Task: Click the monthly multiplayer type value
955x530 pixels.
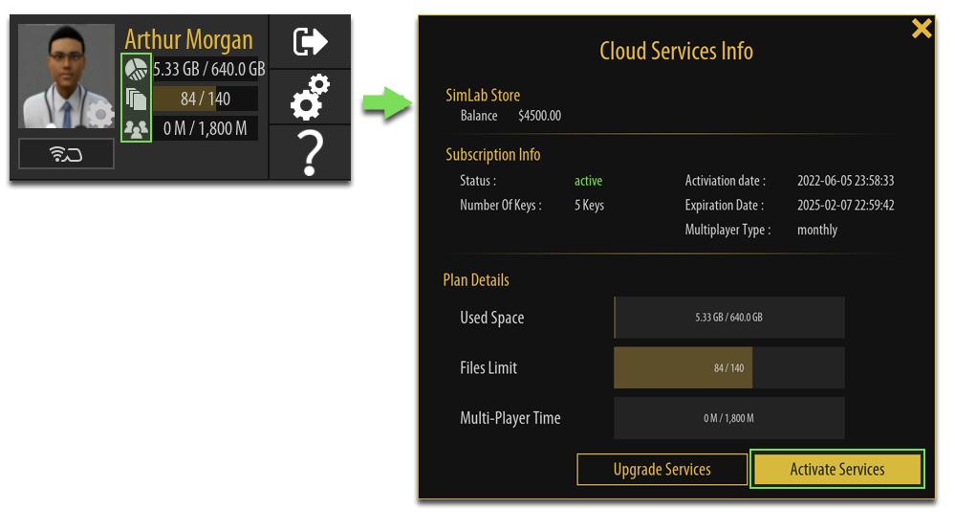Action: (817, 230)
